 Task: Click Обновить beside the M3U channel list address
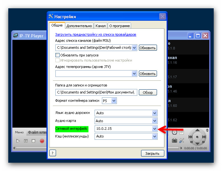(x=148, y=48)
